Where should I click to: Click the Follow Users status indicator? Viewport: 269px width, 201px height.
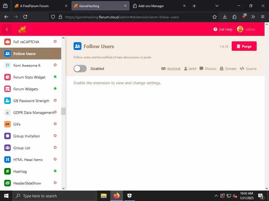[55, 53]
